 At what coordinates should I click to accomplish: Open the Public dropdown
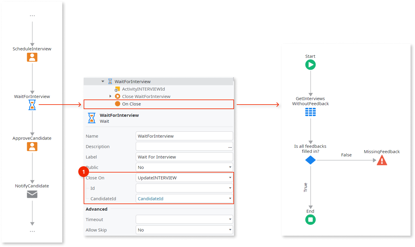coord(230,167)
